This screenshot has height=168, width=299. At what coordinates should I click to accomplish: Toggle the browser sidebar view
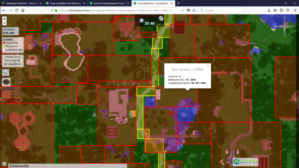point(281,10)
